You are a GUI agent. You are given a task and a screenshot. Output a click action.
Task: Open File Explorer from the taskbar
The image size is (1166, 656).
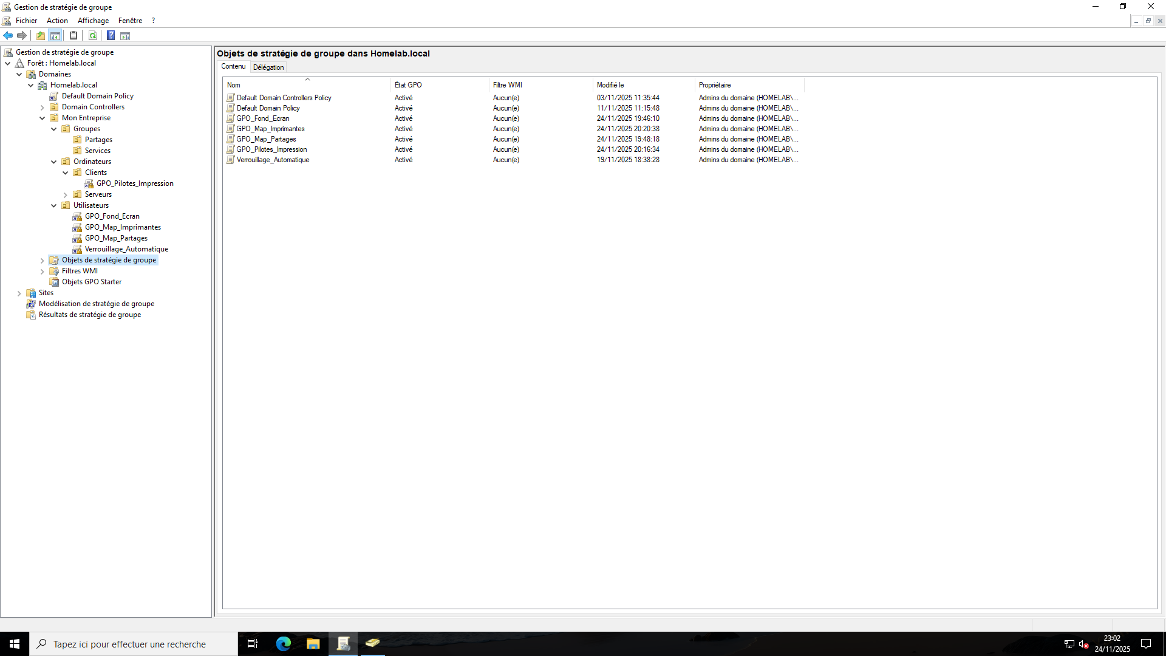tap(313, 644)
